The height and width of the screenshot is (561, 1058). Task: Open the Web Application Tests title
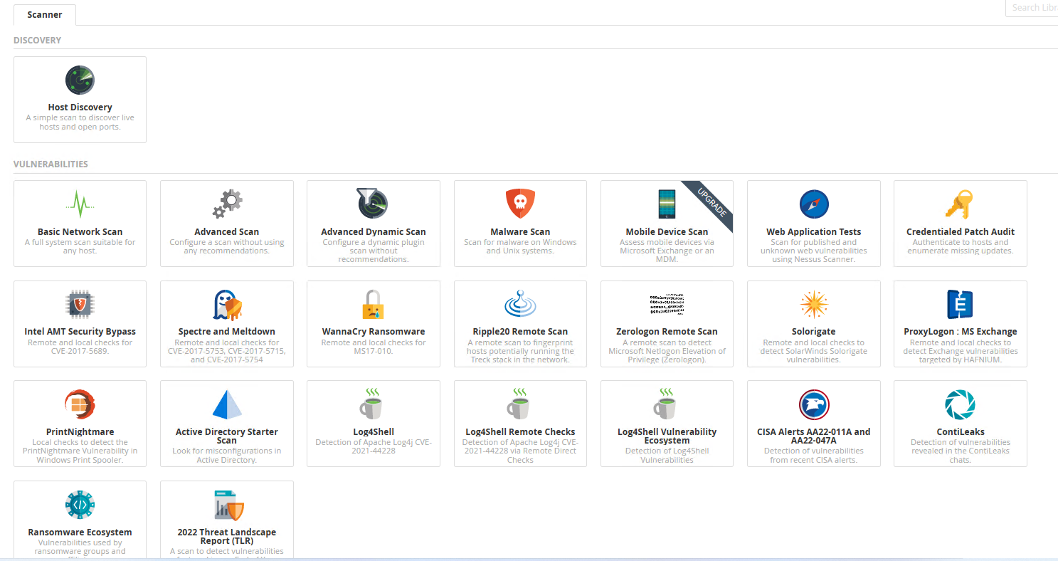coord(814,232)
